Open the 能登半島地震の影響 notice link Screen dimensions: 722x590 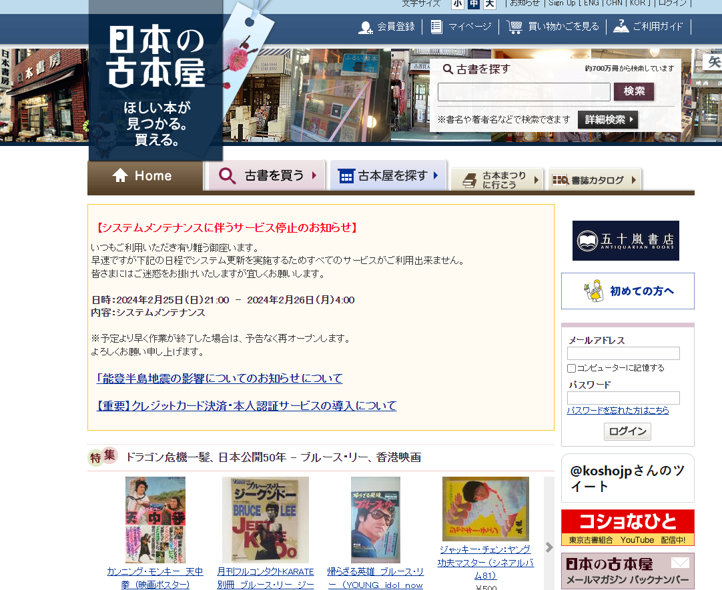[x=220, y=379]
